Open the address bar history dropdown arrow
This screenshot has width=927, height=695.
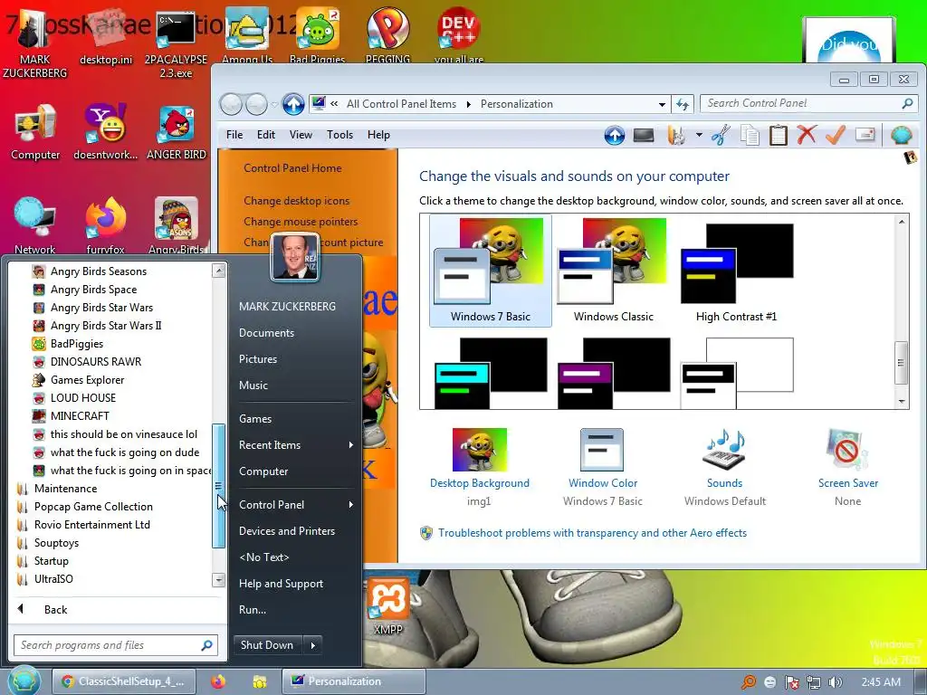662,105
